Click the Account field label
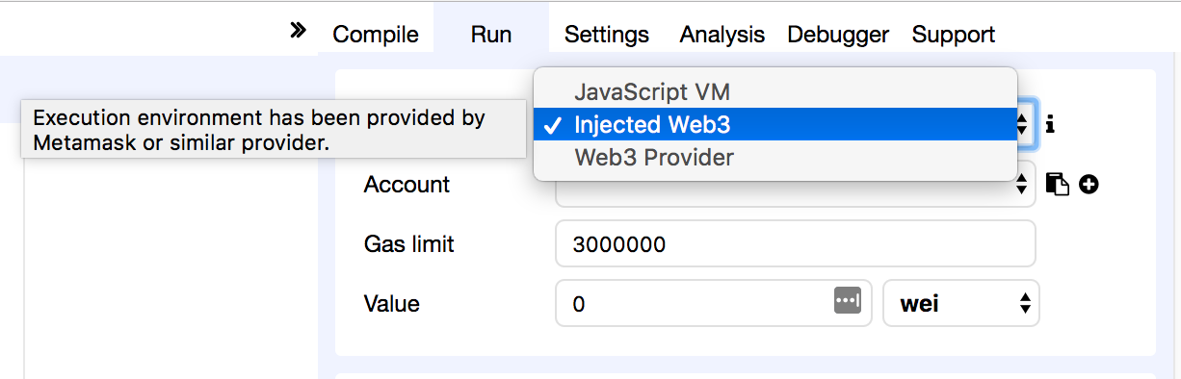Viewport: 1181px width, 379px height. click(407, 184)
